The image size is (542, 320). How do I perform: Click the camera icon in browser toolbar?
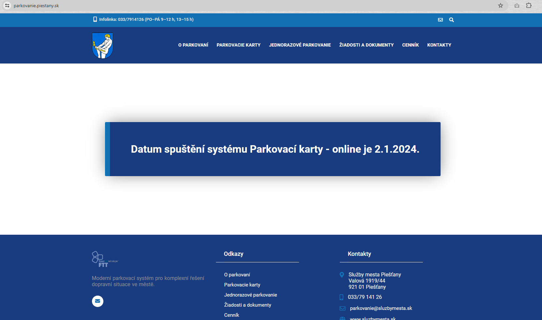(517, 6)
